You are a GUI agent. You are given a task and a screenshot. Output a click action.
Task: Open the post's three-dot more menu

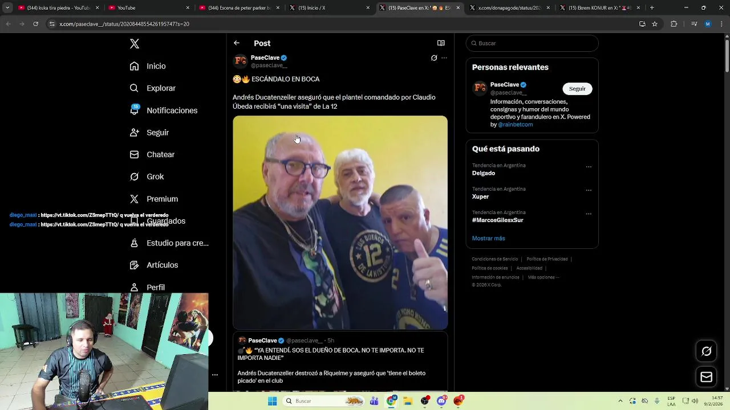[x=444, y=58]
